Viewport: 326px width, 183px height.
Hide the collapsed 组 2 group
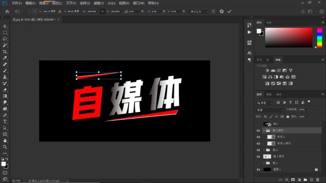(258, 150)
